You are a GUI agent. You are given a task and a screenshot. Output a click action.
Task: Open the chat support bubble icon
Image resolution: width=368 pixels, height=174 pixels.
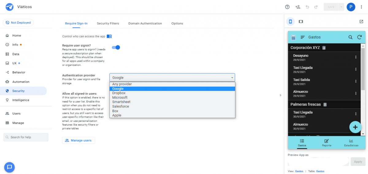coord(10,167)
